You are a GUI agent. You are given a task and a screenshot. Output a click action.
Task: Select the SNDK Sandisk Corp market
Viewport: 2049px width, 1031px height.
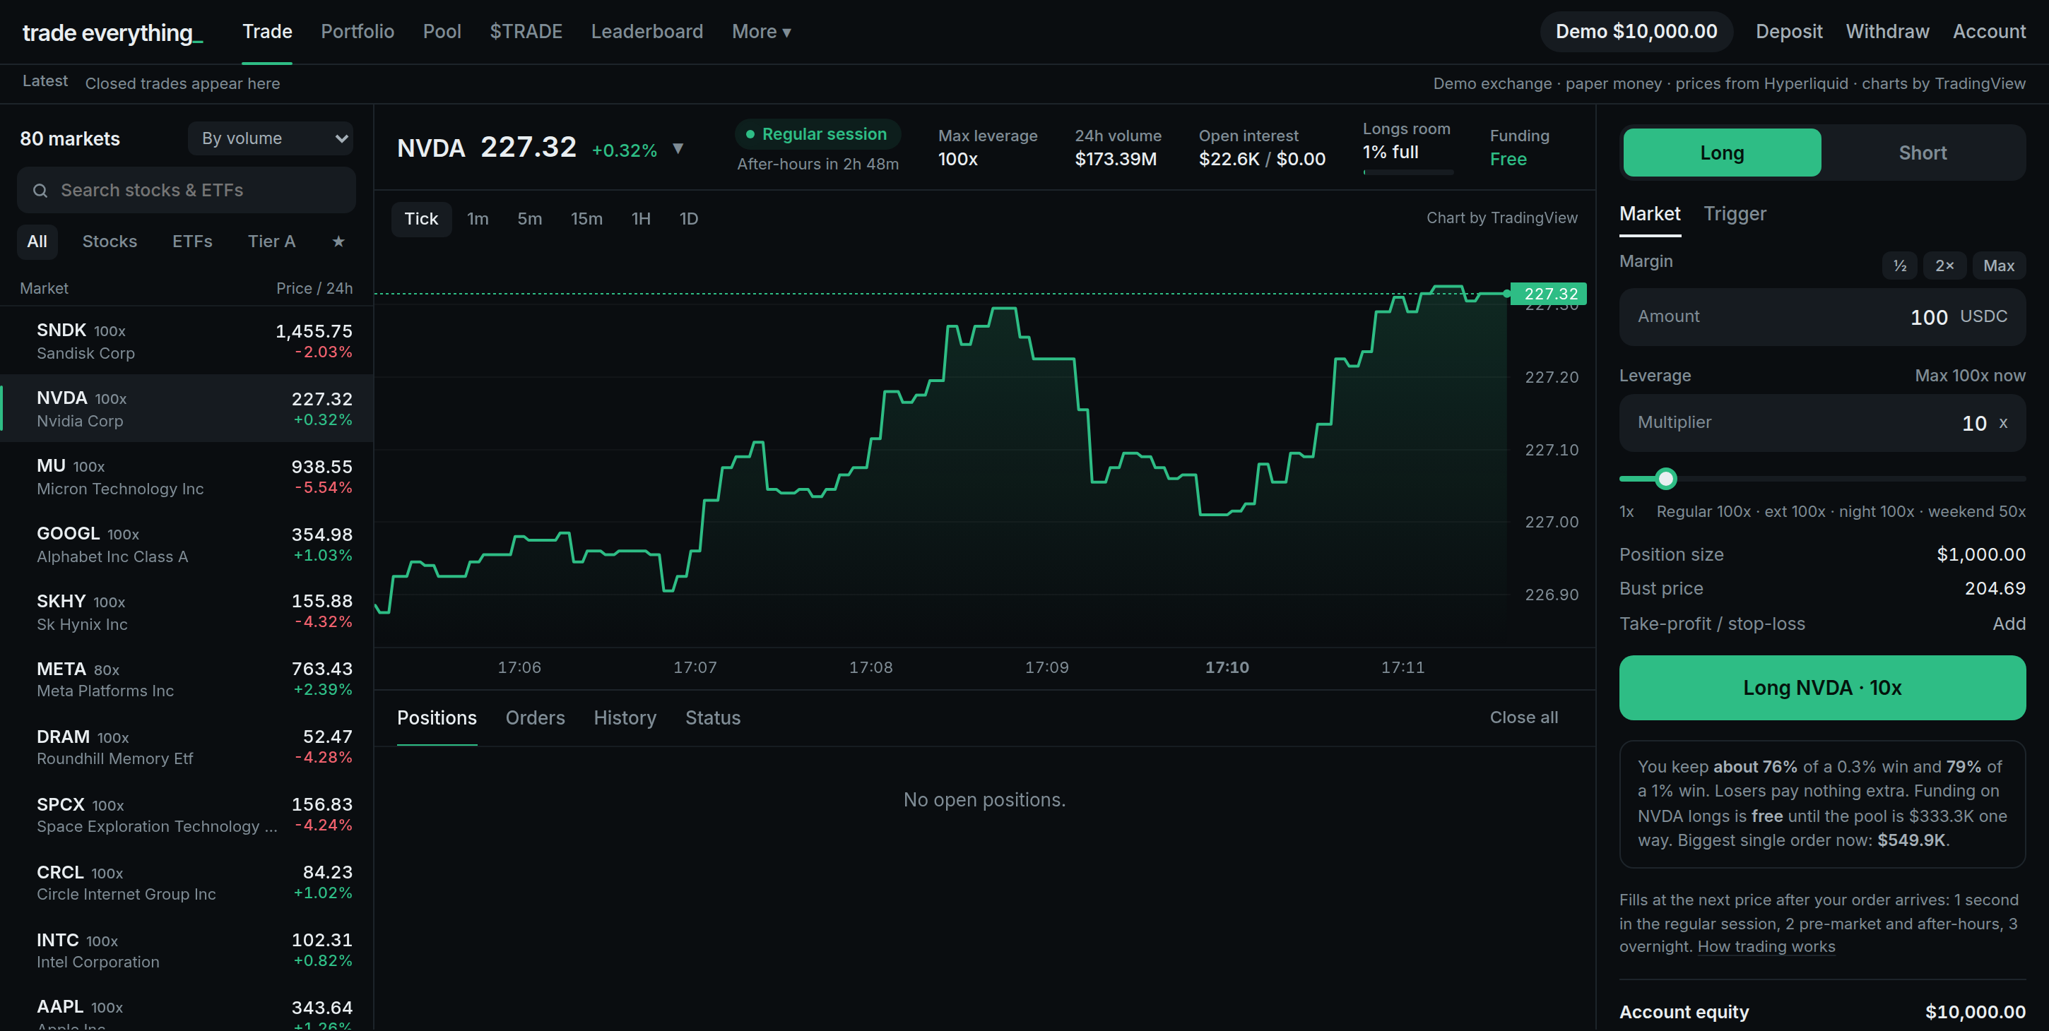(x=187, y=341)
